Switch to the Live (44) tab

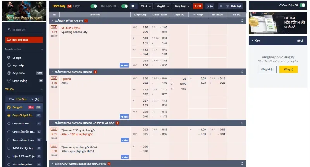[x=34, y=99]
